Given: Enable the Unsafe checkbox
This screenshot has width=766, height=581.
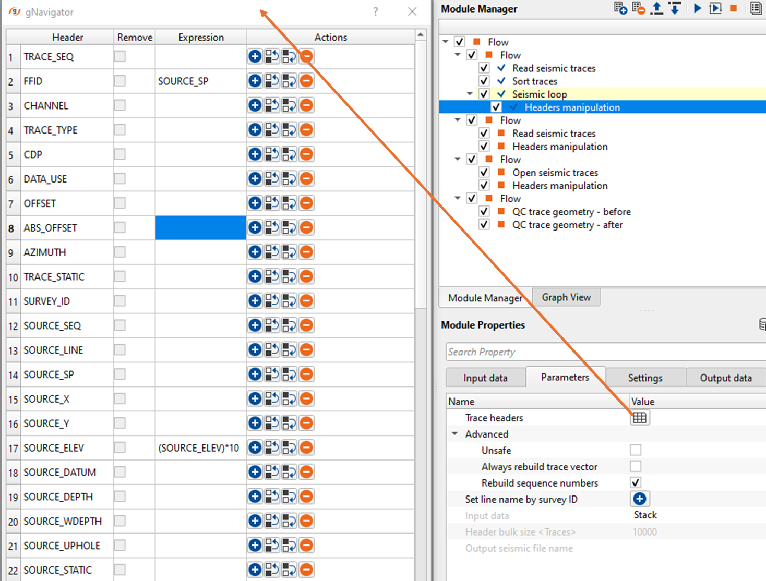Looking at the screenshot, I should coord(635,450).
